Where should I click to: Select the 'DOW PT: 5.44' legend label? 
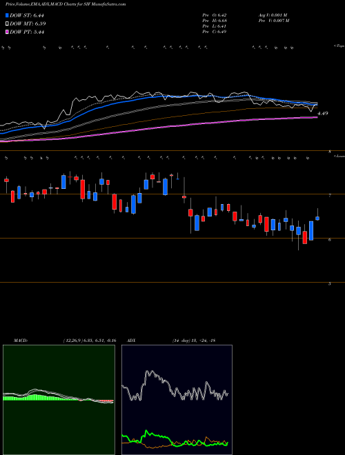pyautogui.click(x=27, y=32)
